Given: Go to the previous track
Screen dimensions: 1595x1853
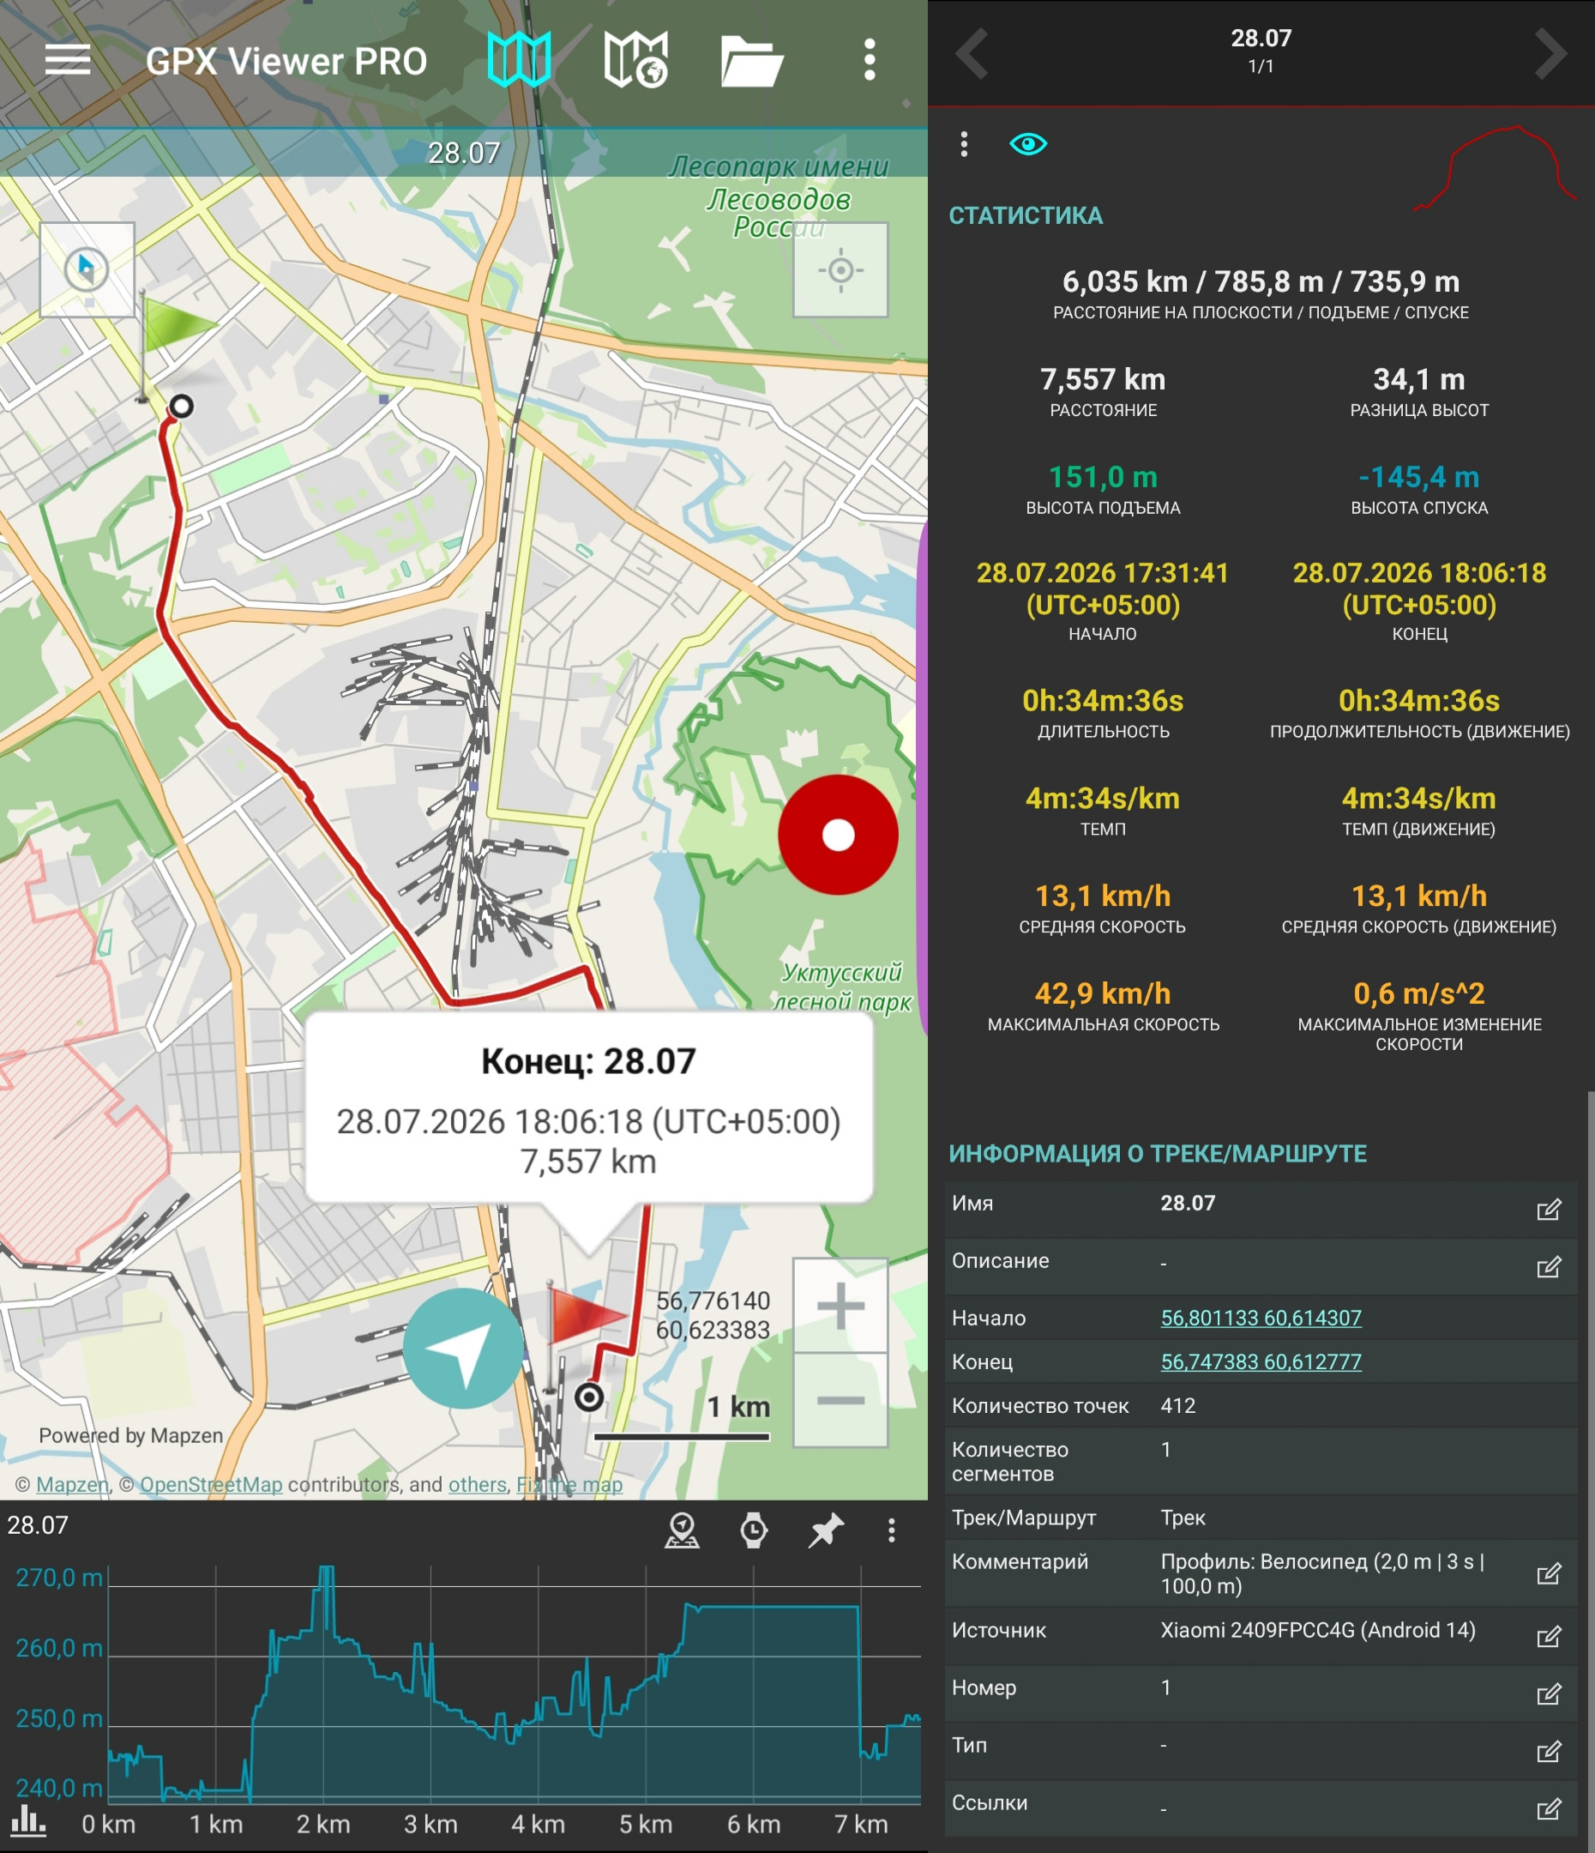Looking at the screenshot, I should tap(972, 54).
